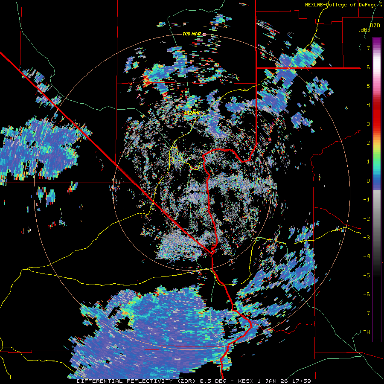
Task: Click the [dB] units label
Action: tap(364, 29)
